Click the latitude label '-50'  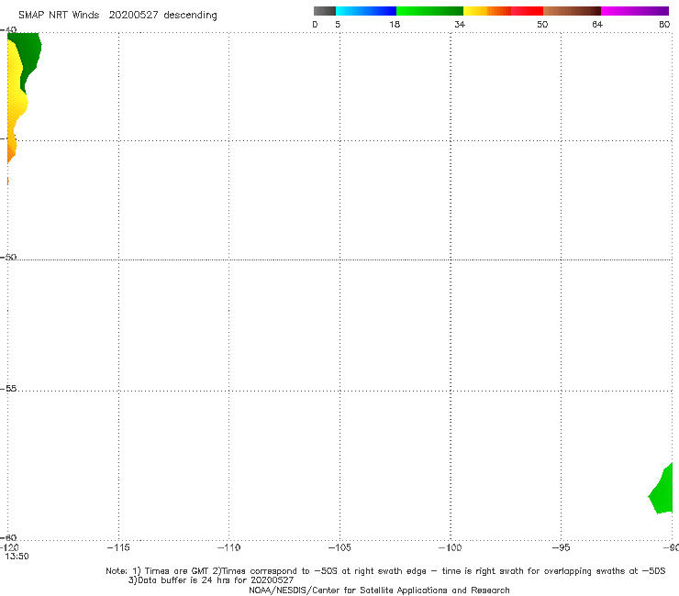tap(8, 257)
